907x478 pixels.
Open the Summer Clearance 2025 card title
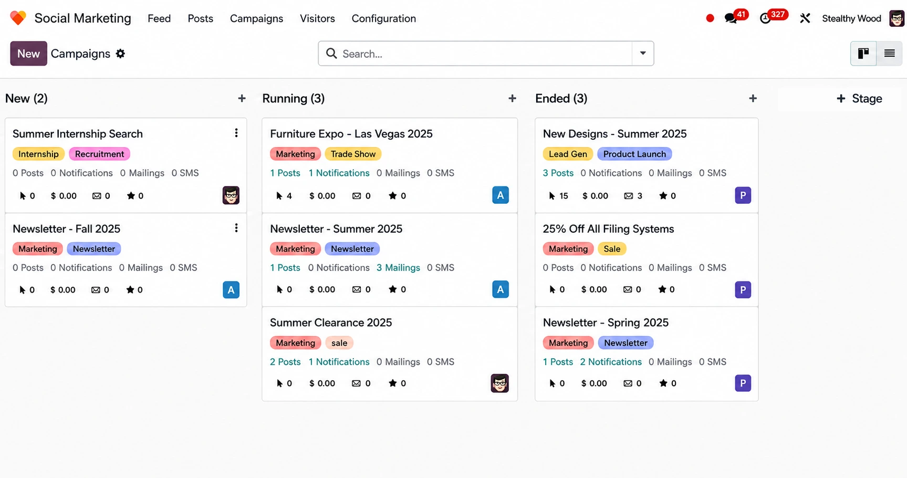331,323
